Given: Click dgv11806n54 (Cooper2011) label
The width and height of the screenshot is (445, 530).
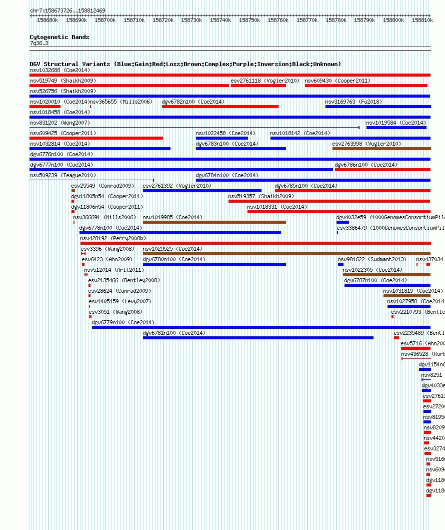Looking at the screenshot, I should pyautogui.click(x=107, y=207).
